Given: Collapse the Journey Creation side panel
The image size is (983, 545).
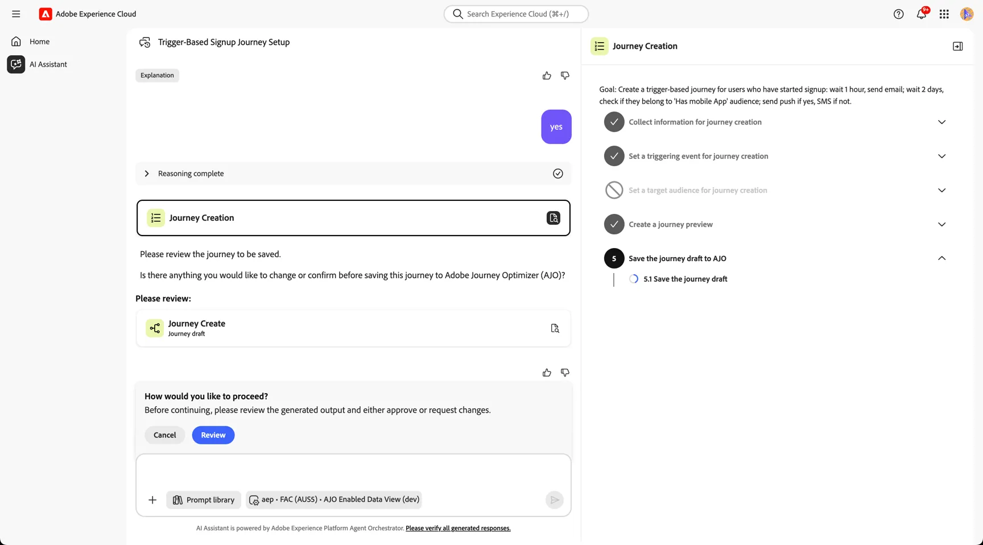Looking at the screenshot, I should 957,46.
